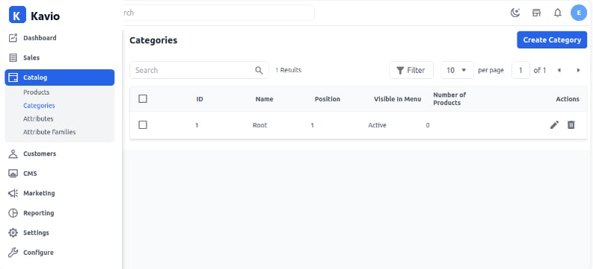The height and width of the screenshot is (269, 593).
Task: Go to Categories submenu link
Action: click(39, 106)
